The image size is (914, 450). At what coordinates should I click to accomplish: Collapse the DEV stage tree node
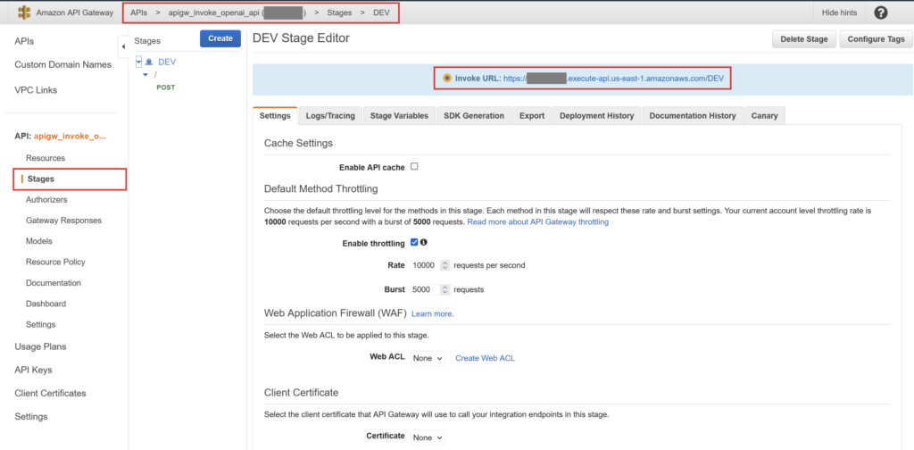point(138,62)
